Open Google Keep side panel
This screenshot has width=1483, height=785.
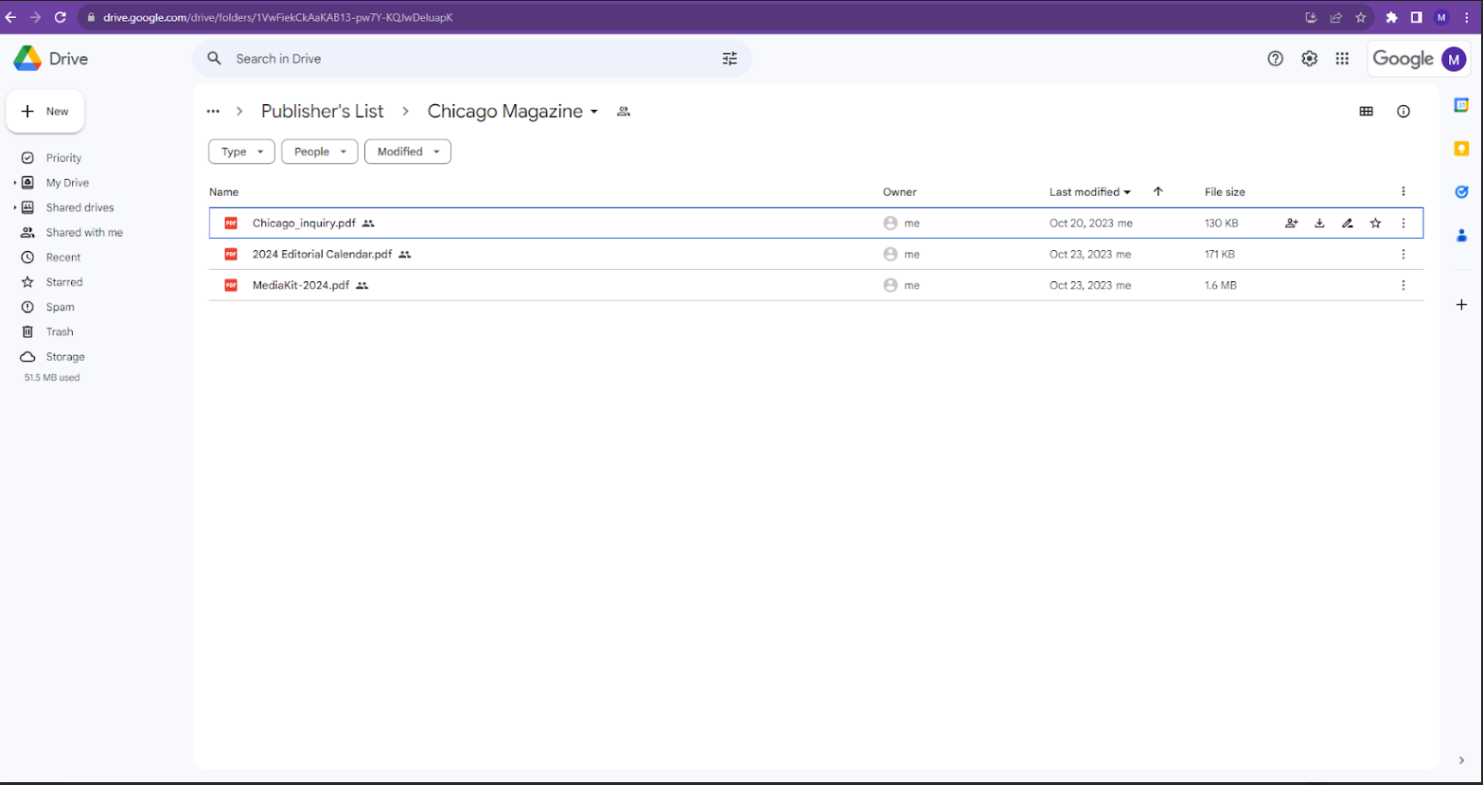[x=1461, y=149]
